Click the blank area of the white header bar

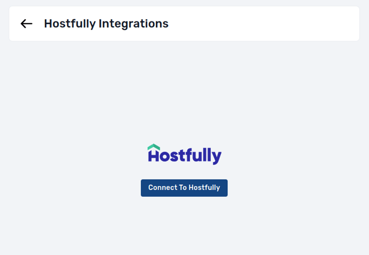[259, 24]
